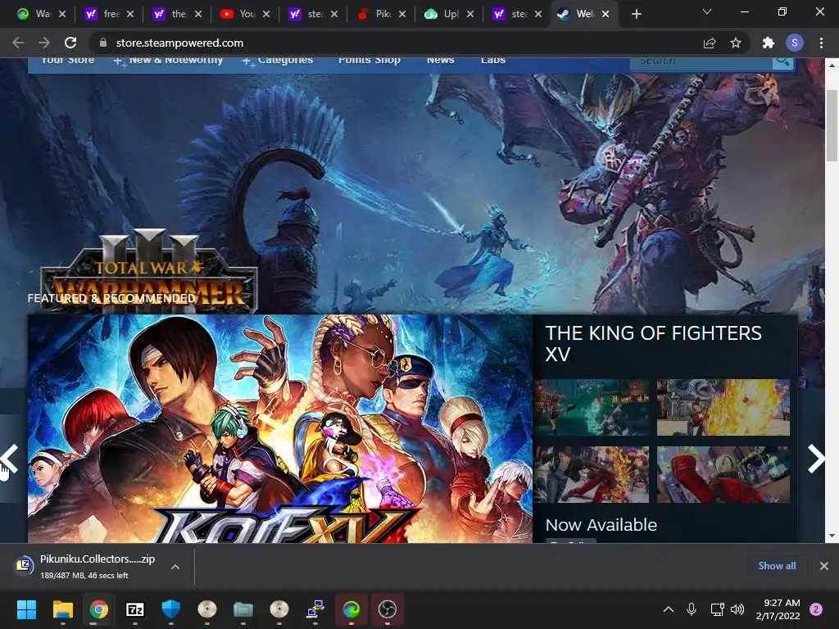Open network display tray icon

click(x=717, y=609)
